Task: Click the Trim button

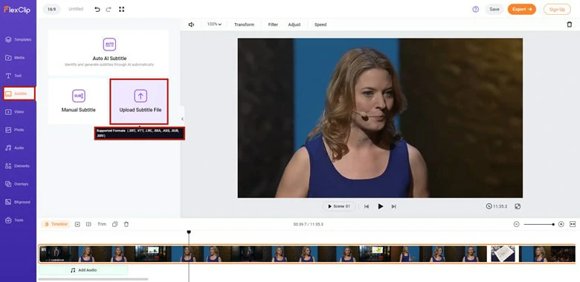Action: click(x=102, y=224)
